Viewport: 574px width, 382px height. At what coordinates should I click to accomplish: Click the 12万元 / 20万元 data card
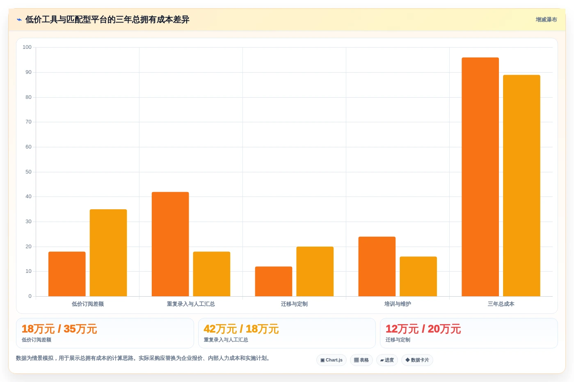469,333
